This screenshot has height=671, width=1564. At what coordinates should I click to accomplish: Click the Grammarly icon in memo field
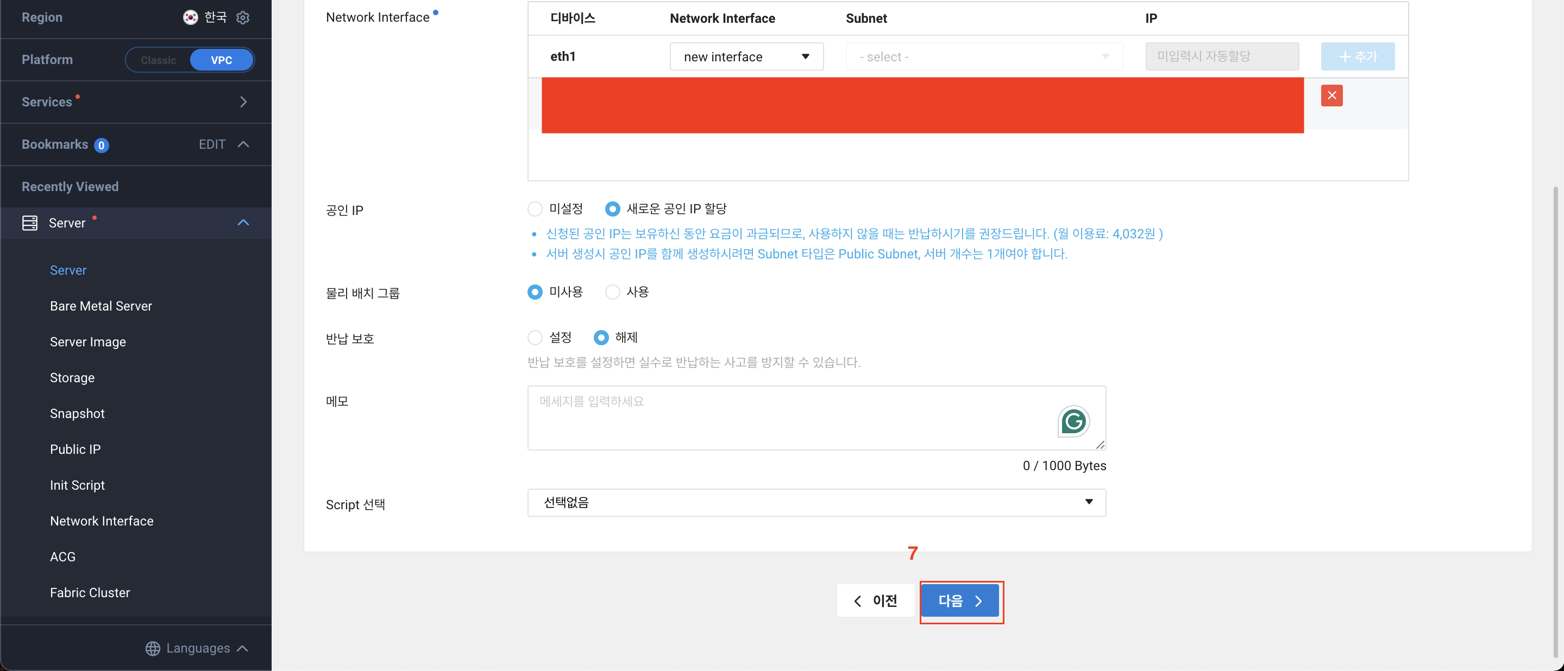click(1073, 421)
